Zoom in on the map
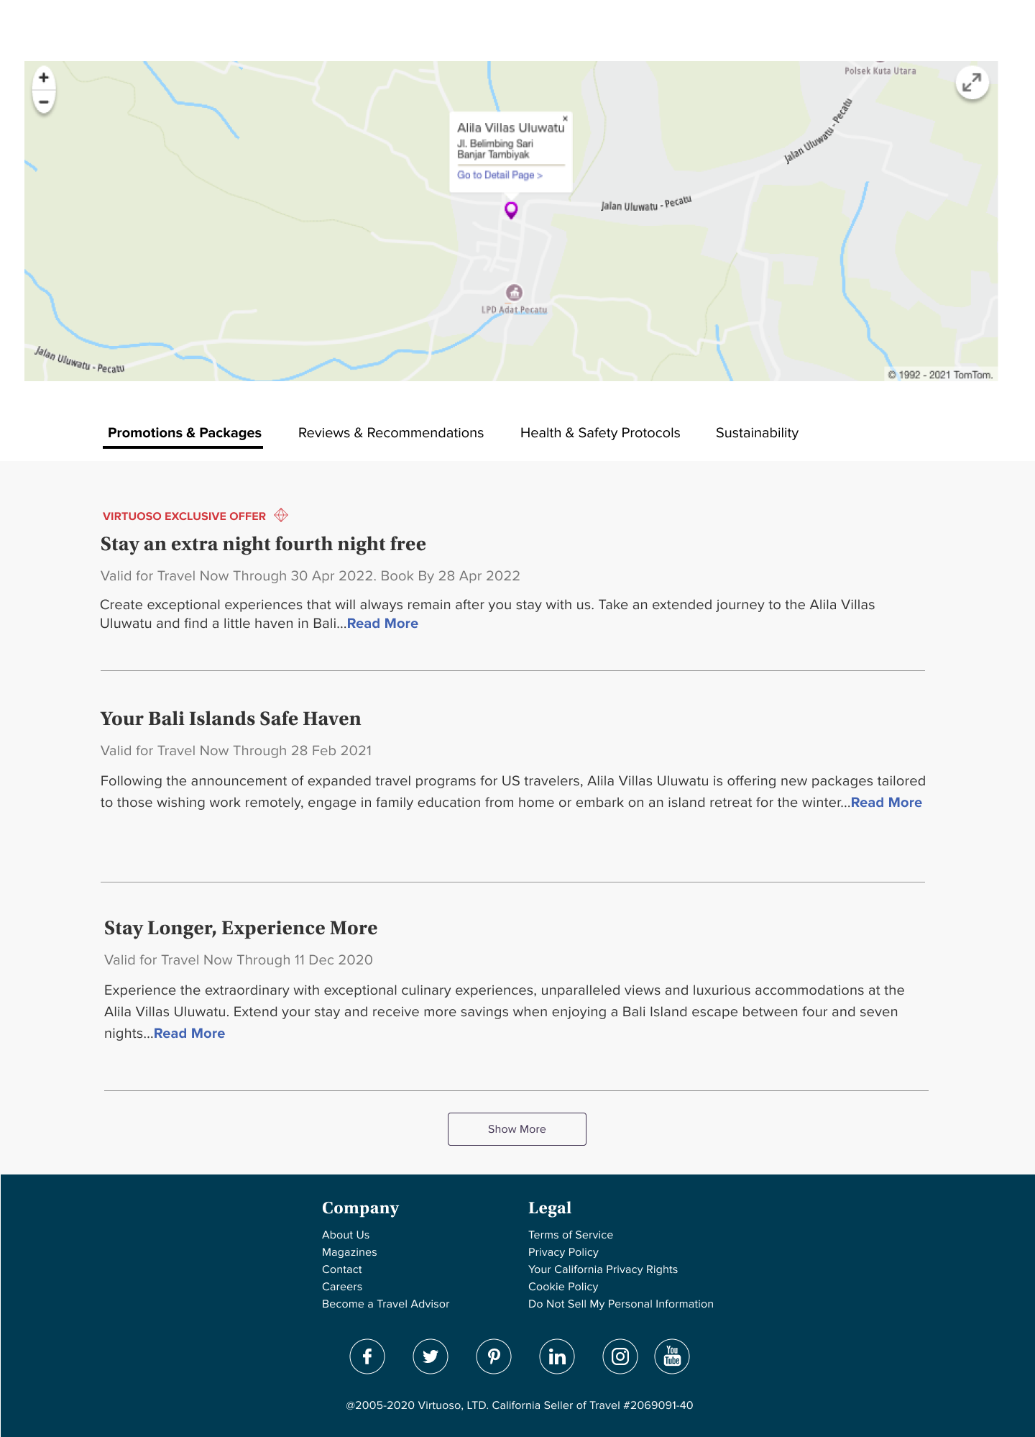The width and height of the screenshot is (1035, 1437). click(44, 78)
